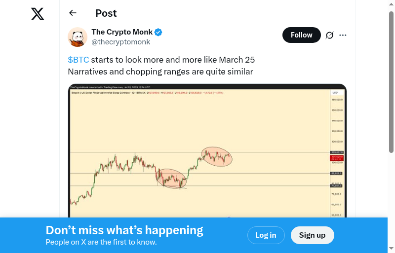Click the X logo

(38, 14)
